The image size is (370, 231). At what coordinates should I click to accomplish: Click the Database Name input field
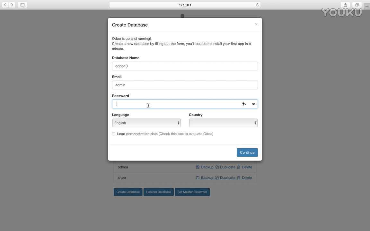click(x=185, y=66)
